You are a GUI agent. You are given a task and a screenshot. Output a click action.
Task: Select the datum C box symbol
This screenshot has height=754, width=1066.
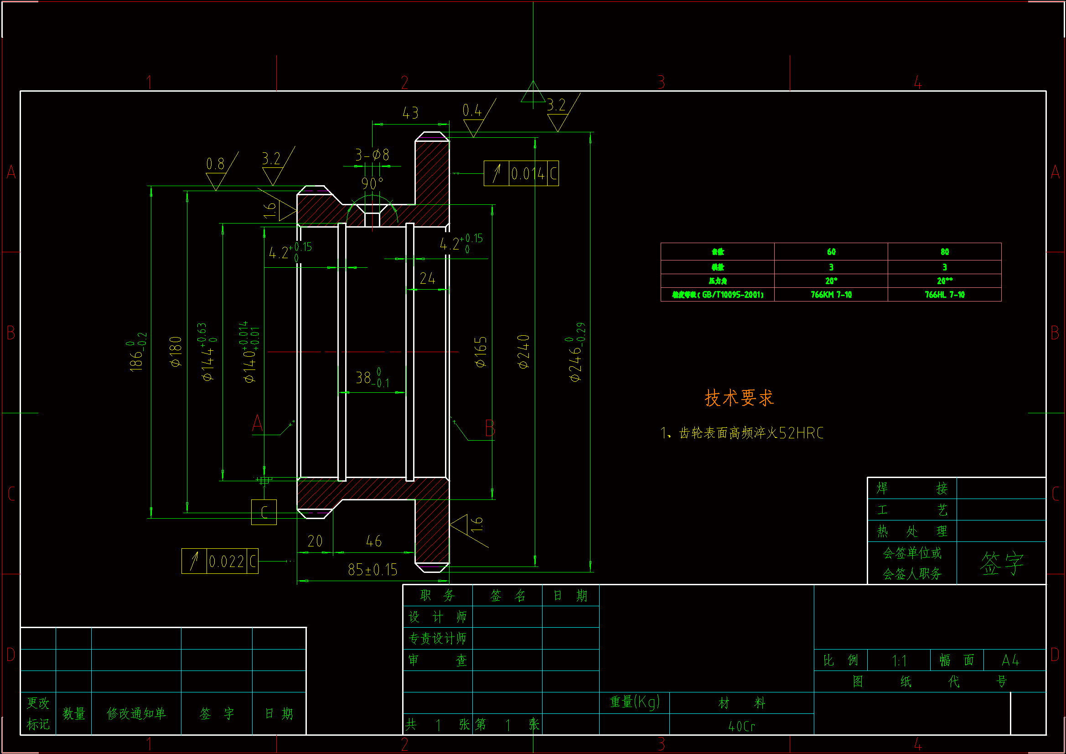(x=264, y=512)
